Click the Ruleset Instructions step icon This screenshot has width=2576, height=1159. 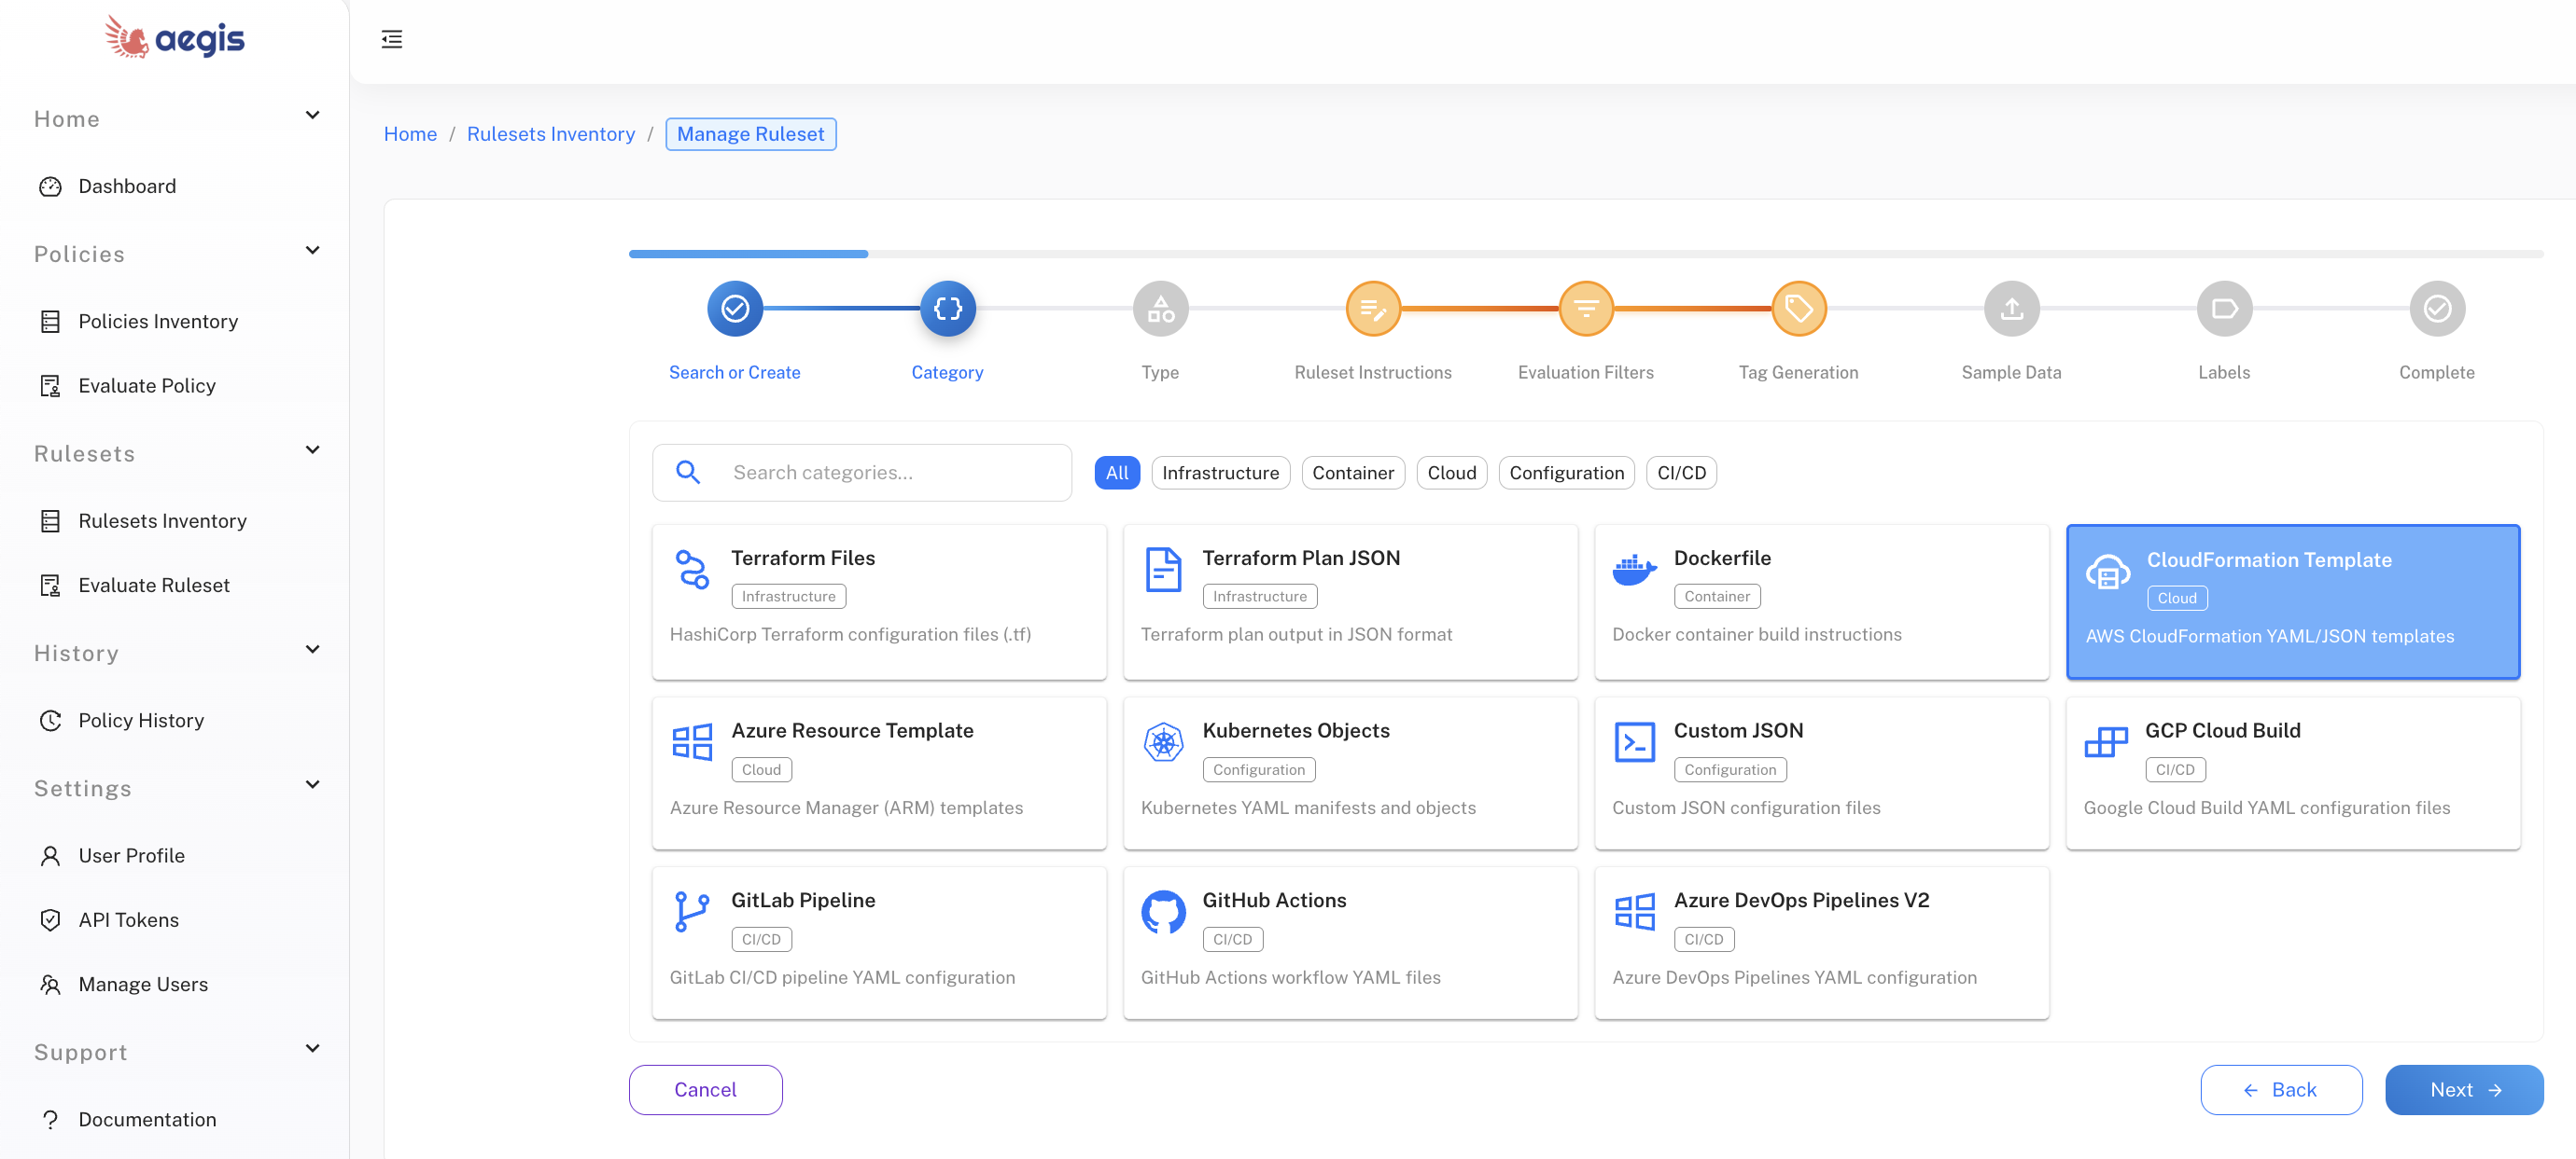pyautogui.click(x=1373, y=309)
